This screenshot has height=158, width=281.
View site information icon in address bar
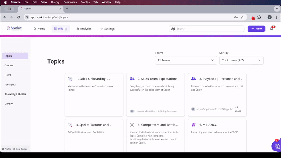pos(27,17)
